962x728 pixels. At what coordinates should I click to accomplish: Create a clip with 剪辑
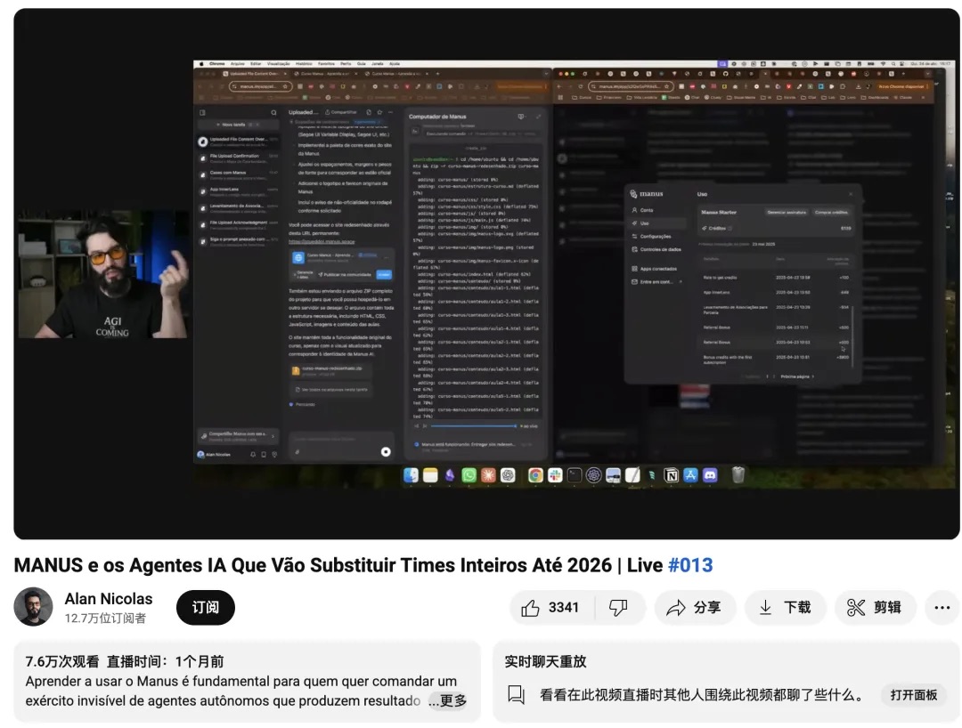coord(875,607)
